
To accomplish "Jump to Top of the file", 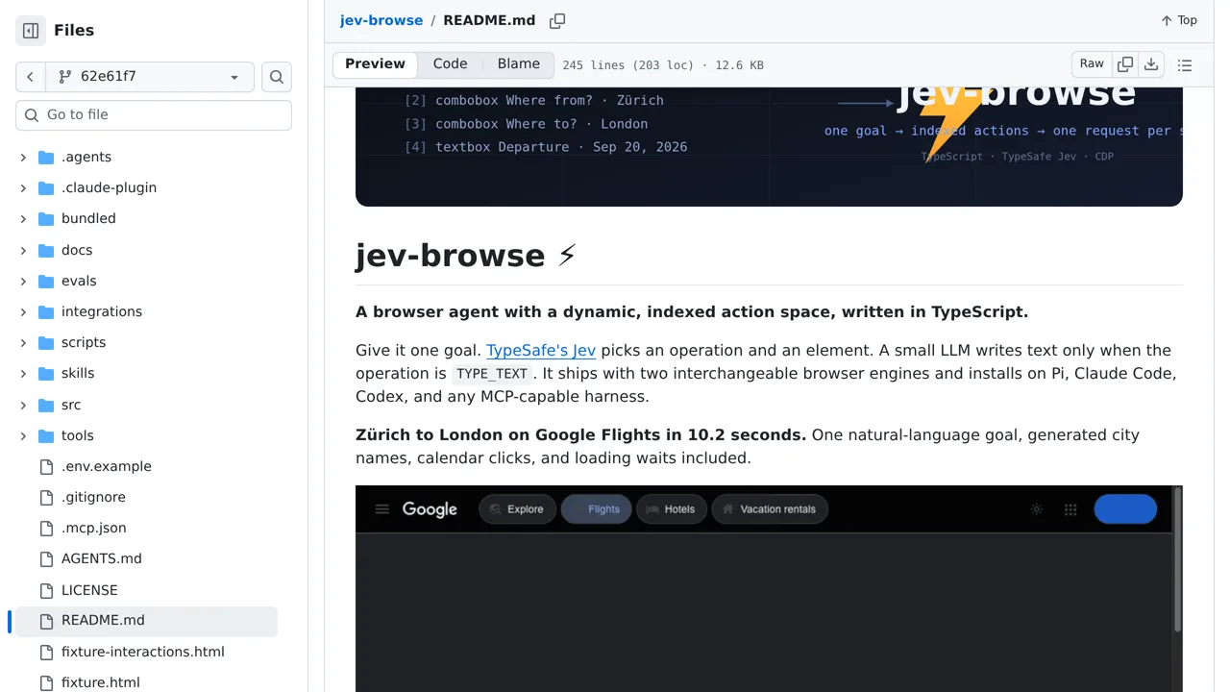I will [1179, 20].
